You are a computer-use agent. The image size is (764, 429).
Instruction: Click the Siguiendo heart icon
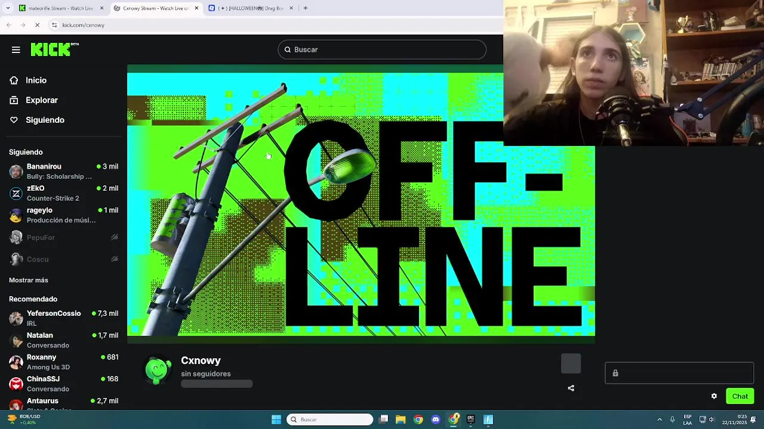[14, 120]
